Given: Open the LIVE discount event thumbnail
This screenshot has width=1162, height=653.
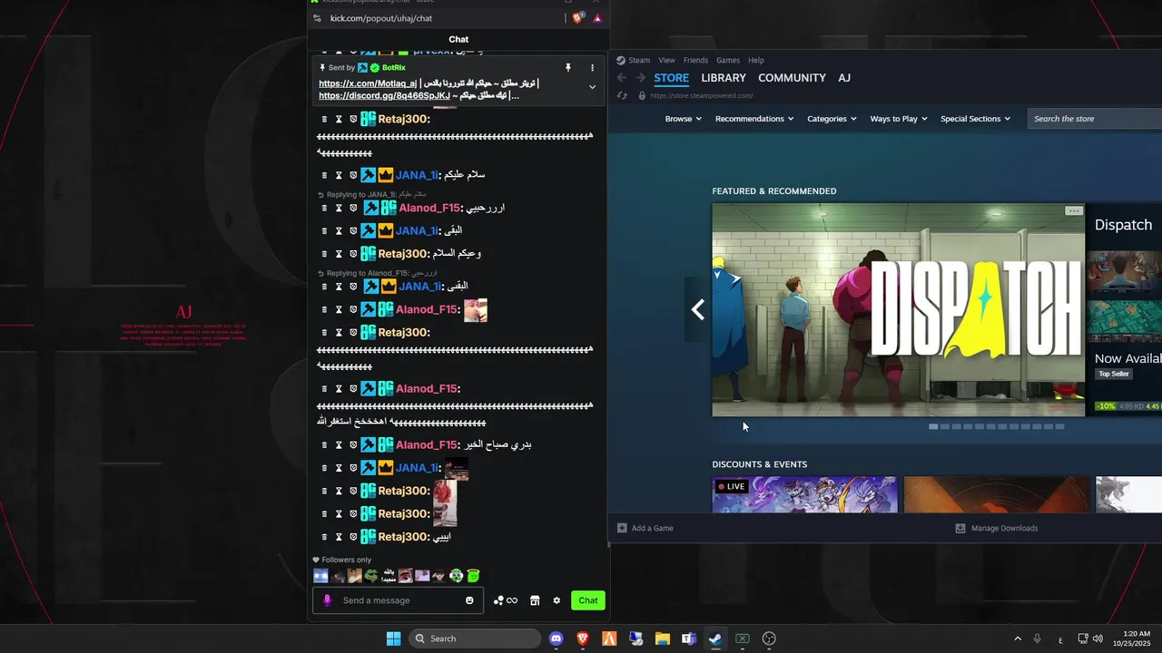Looking at the screenshot, I should [x=804, y=495].
